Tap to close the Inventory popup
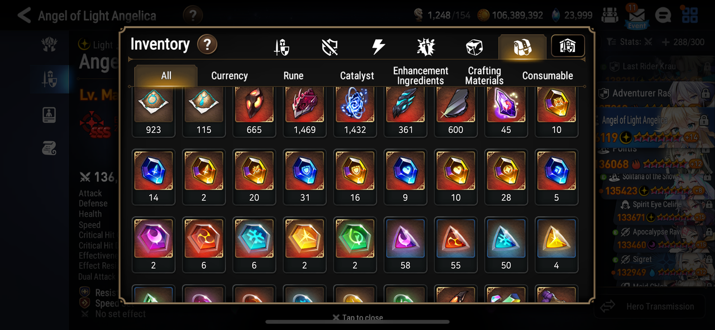 tap(357, 318)
